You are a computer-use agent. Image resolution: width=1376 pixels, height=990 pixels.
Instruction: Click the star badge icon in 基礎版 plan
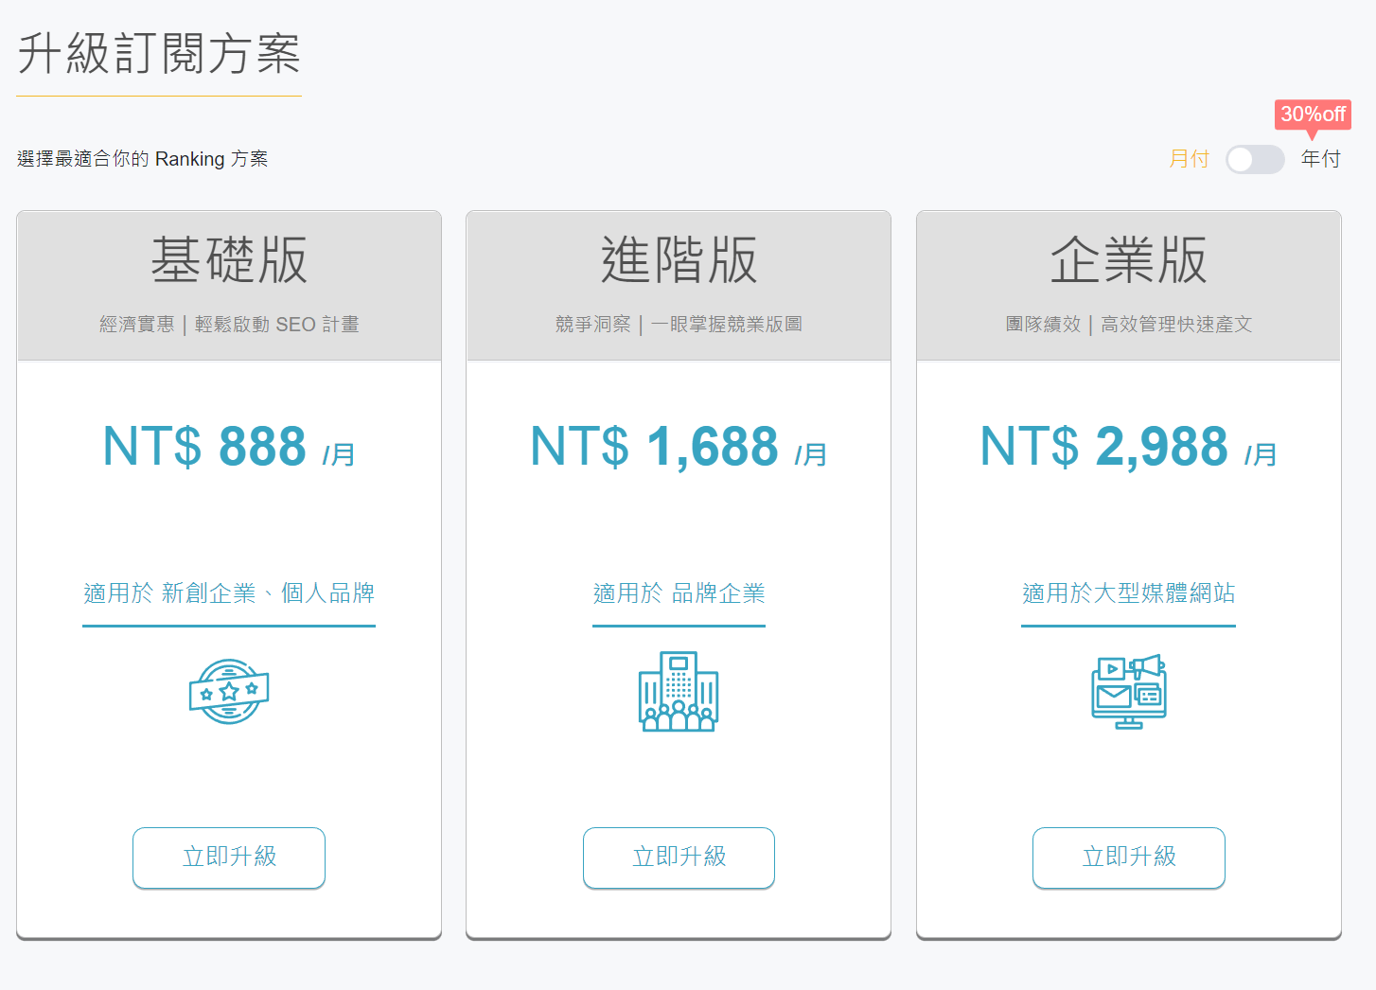point(229,692)
